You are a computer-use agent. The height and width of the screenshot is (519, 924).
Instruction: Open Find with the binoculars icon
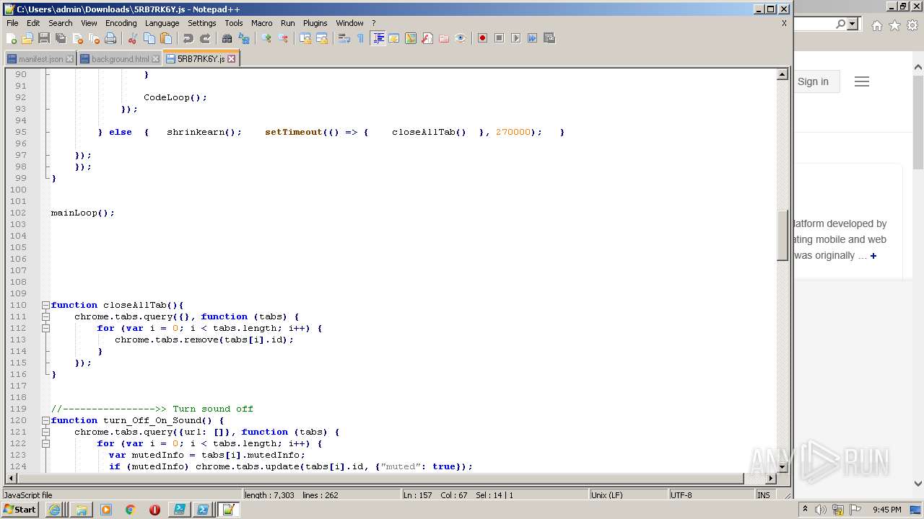coord(227,38)
